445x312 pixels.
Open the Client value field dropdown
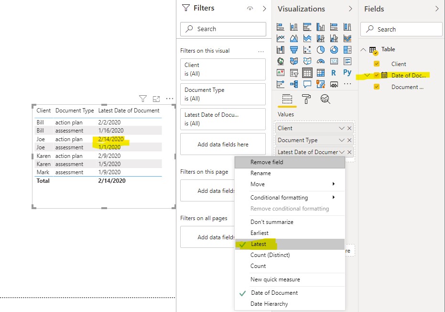342,128
